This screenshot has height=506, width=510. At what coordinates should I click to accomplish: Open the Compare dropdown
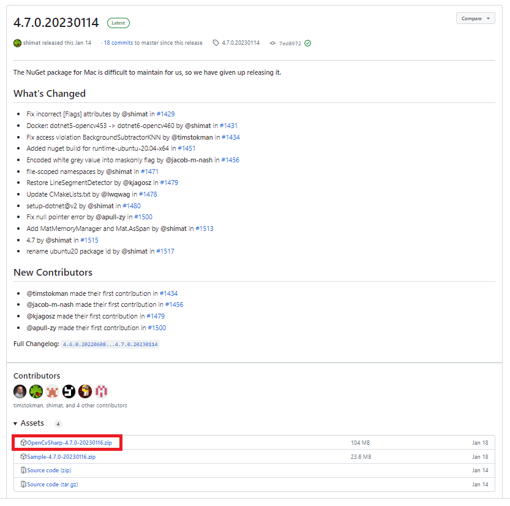coord(475,18)
